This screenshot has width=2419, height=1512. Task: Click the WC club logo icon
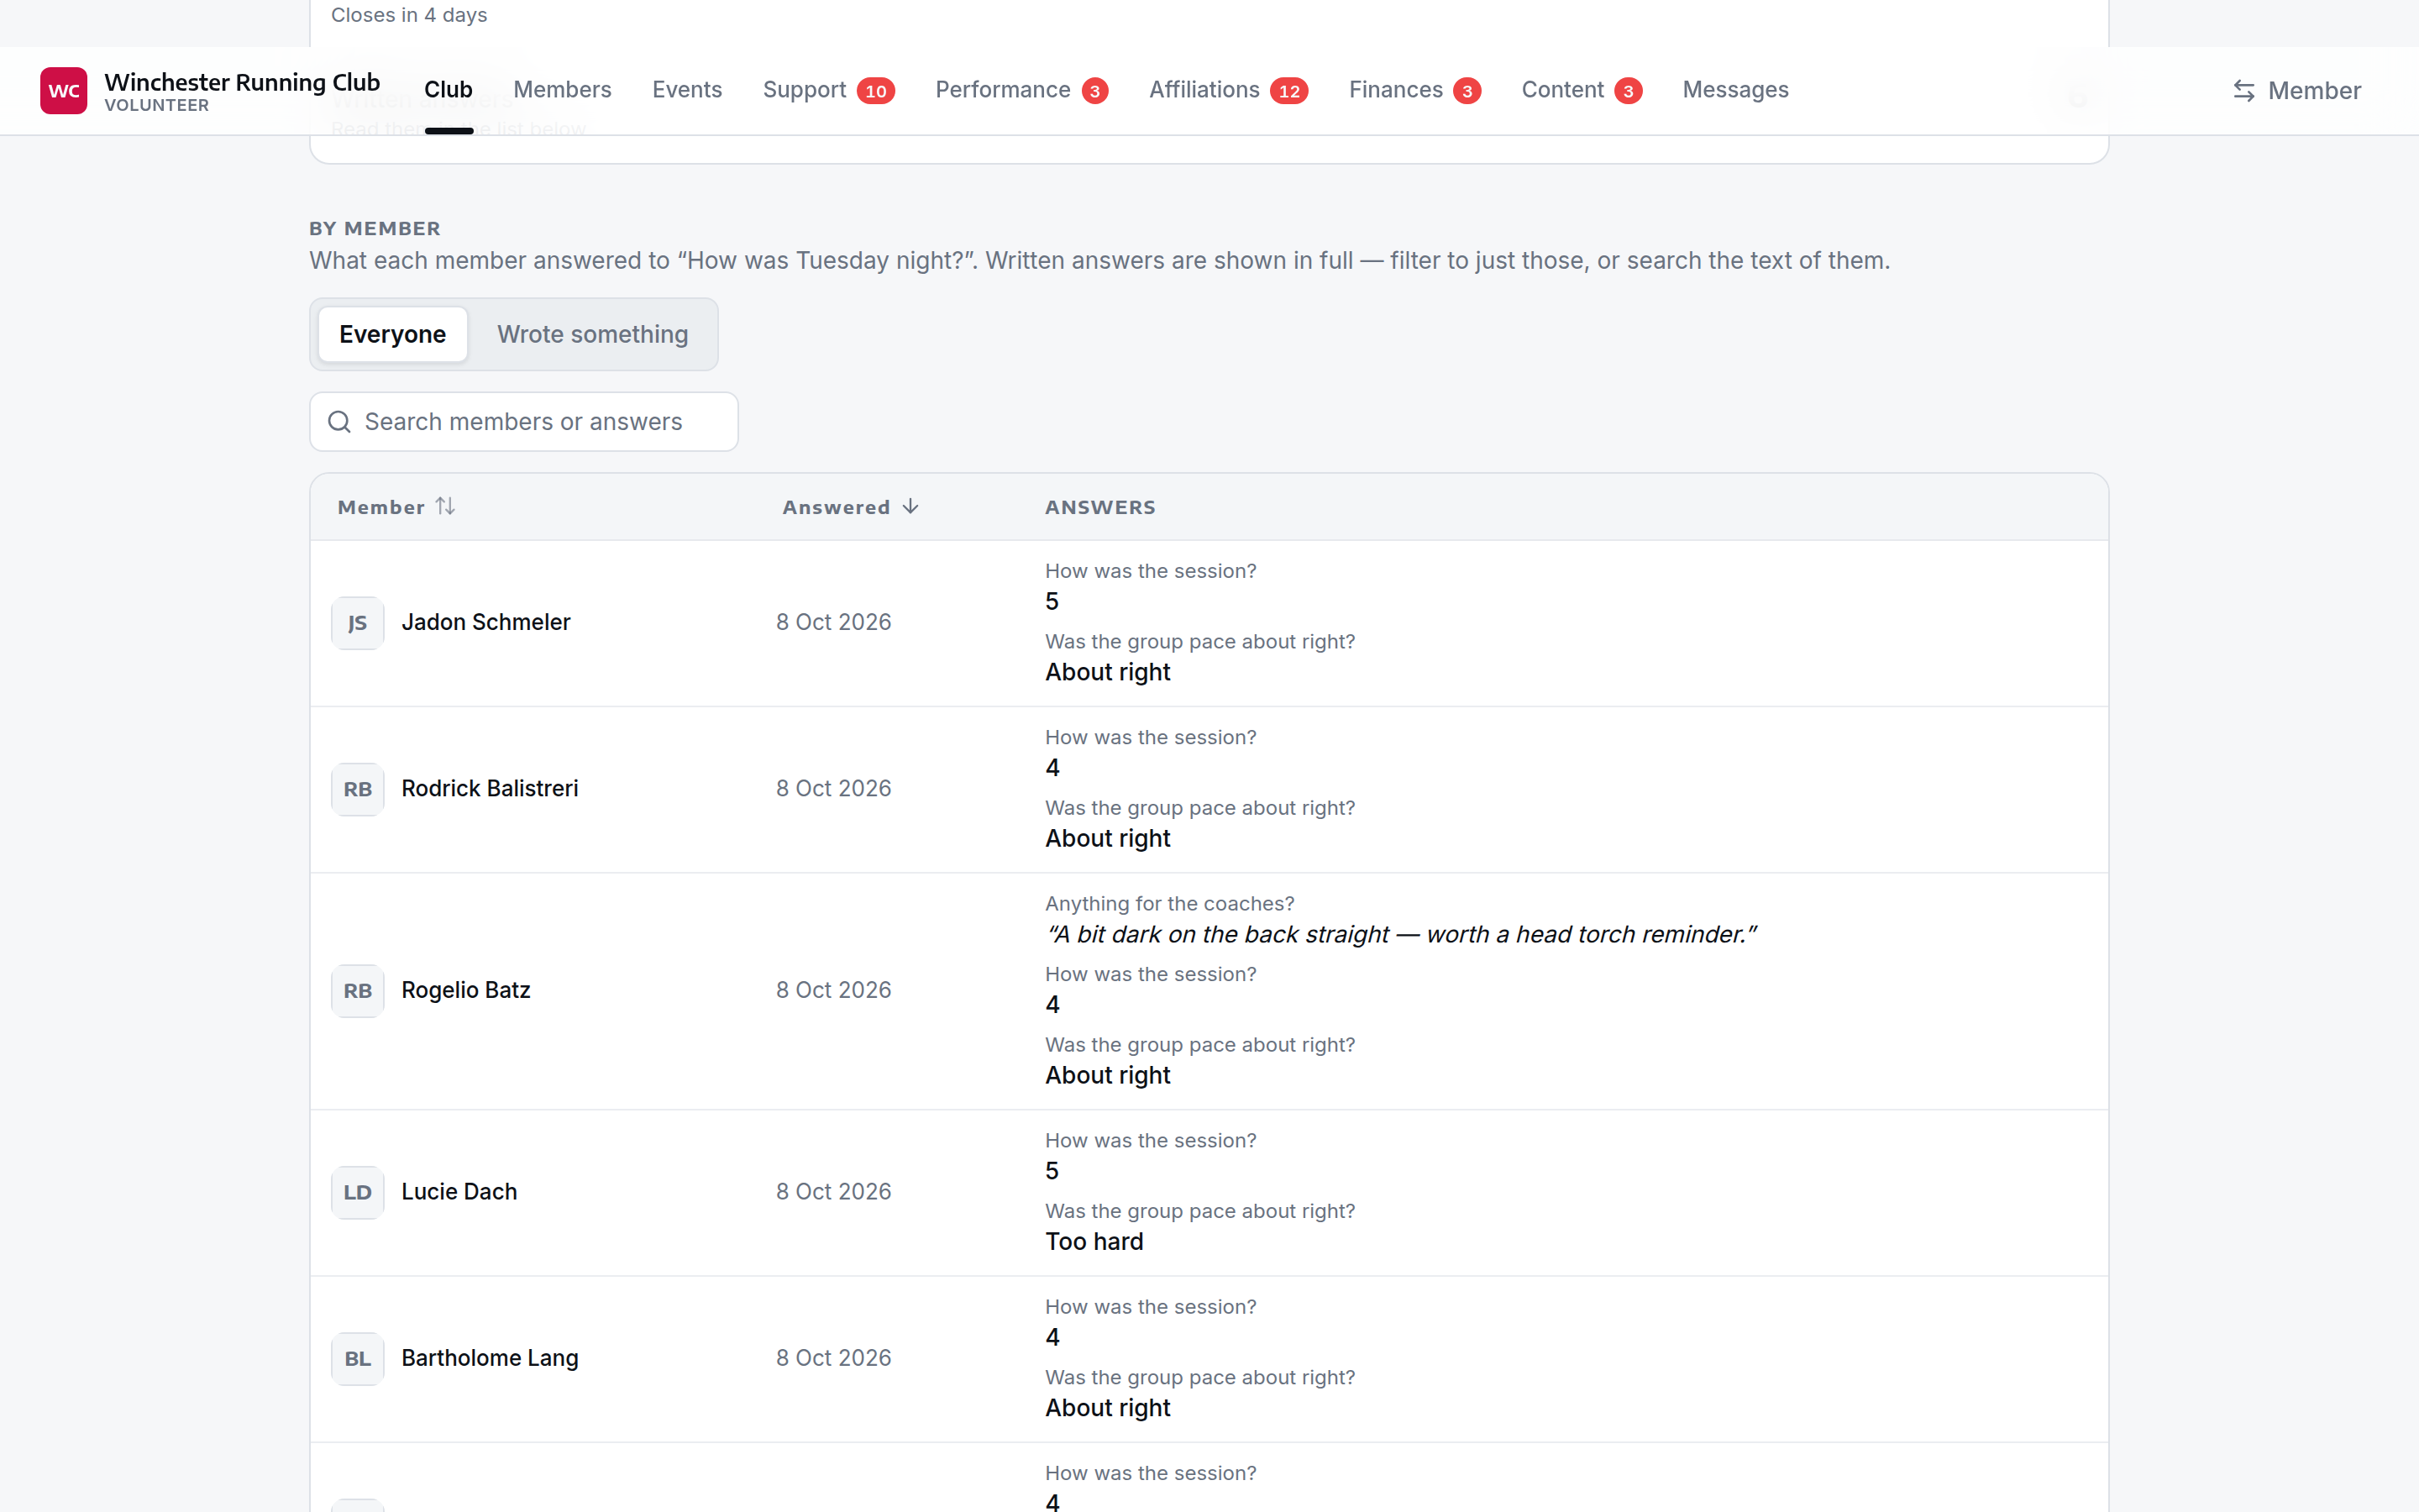coord(64,91)
